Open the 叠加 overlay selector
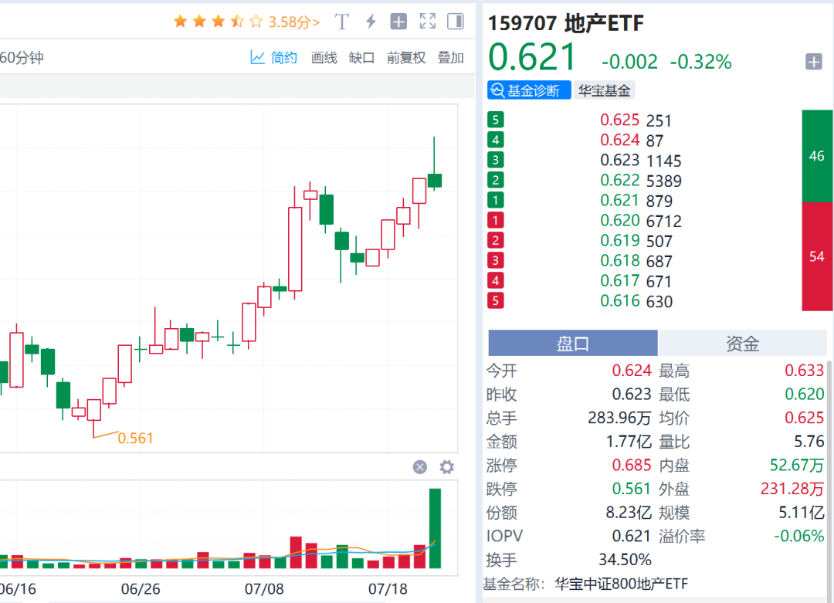Screen dimensions: 834x603 tap(450, 58)
